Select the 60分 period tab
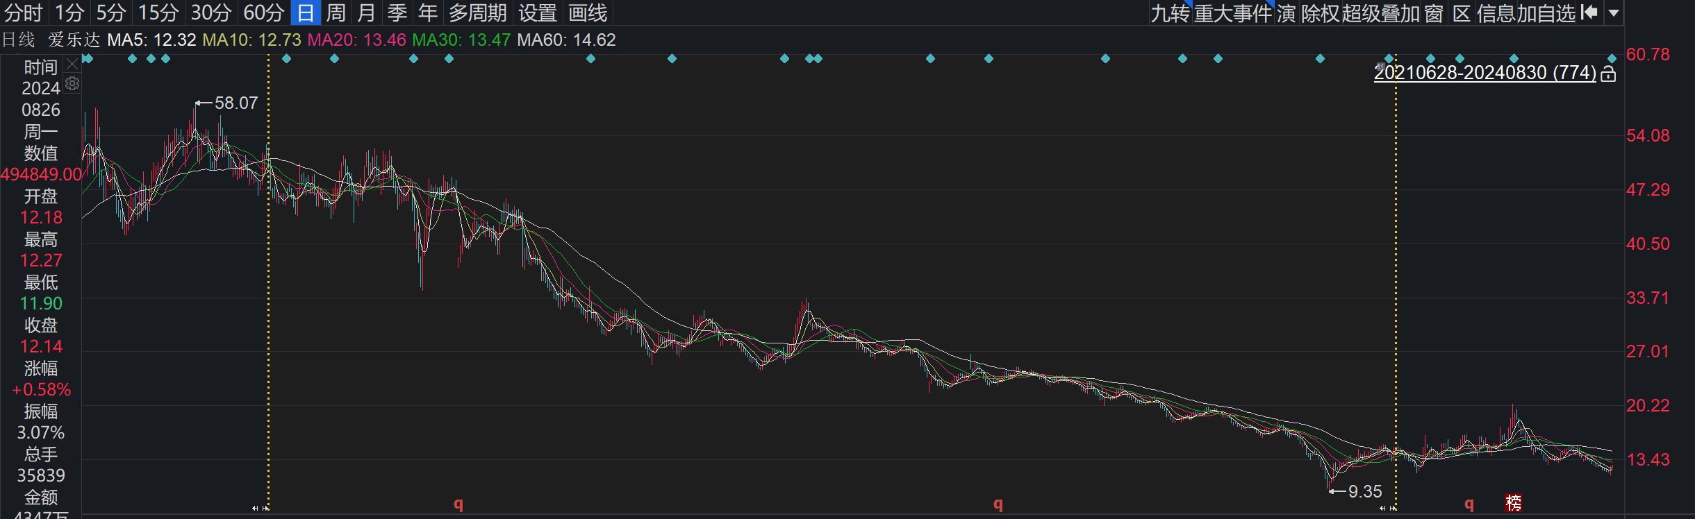1695x519 pixels. coord(264,12)
